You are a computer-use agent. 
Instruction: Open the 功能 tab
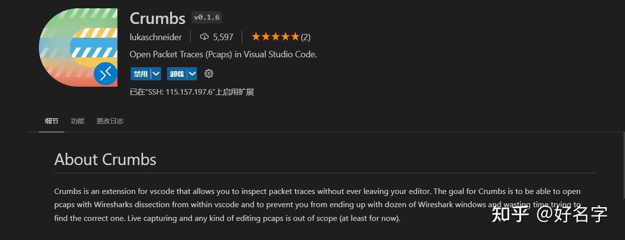pyautogui.click(x=78, y=121)
